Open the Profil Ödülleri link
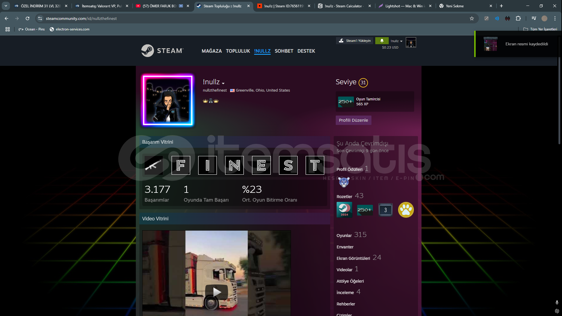The image size is (562, 316). point(352,169)
